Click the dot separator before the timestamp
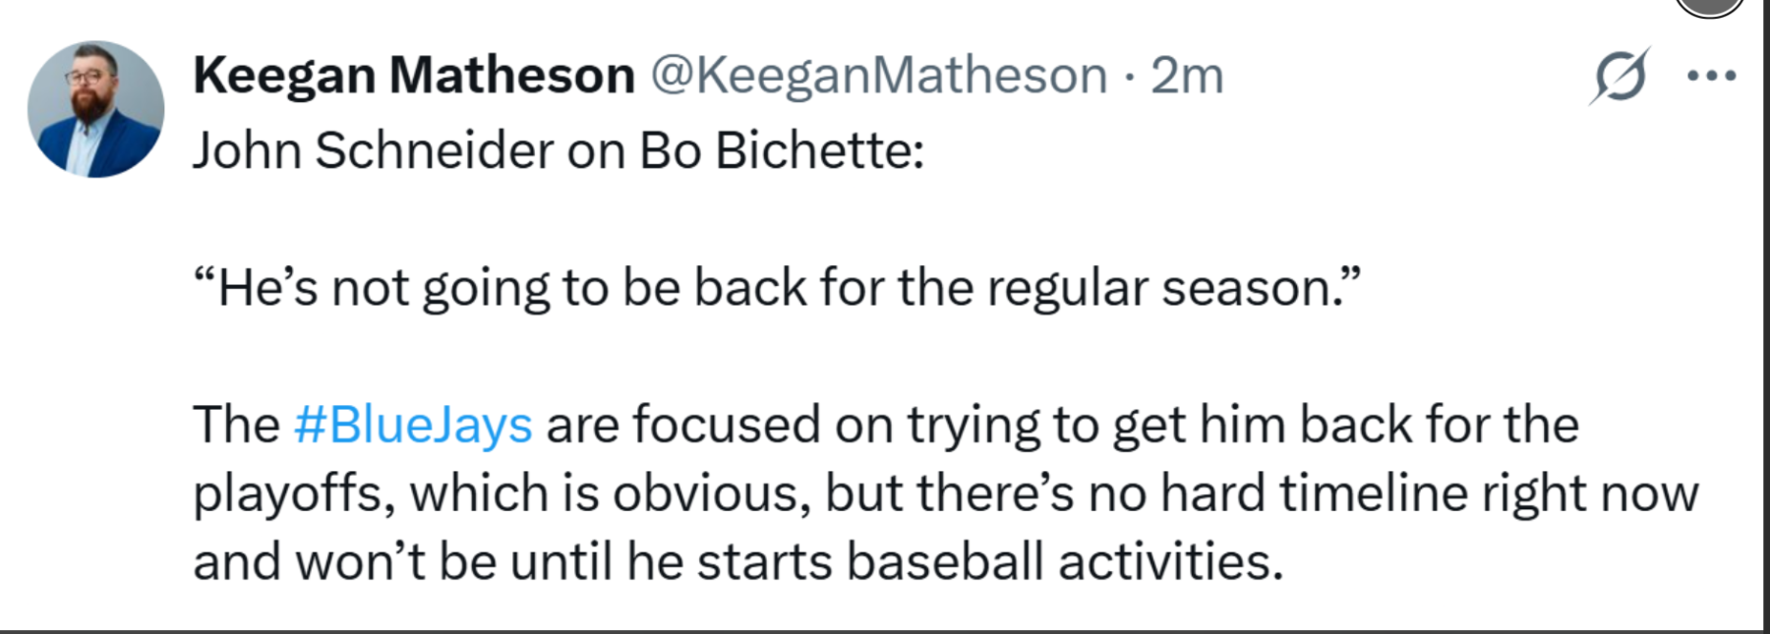Screen dimensions: 1770x634 [x=1128, y=78]
